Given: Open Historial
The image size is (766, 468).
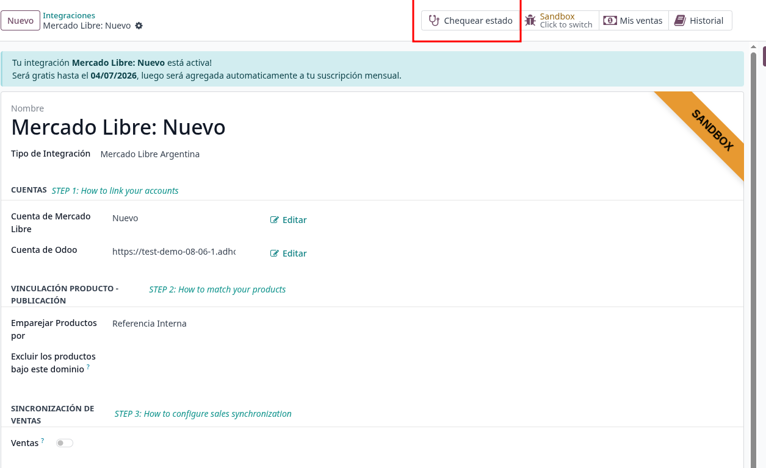Looking at the screenshot, I should click(x=700, y=21).
